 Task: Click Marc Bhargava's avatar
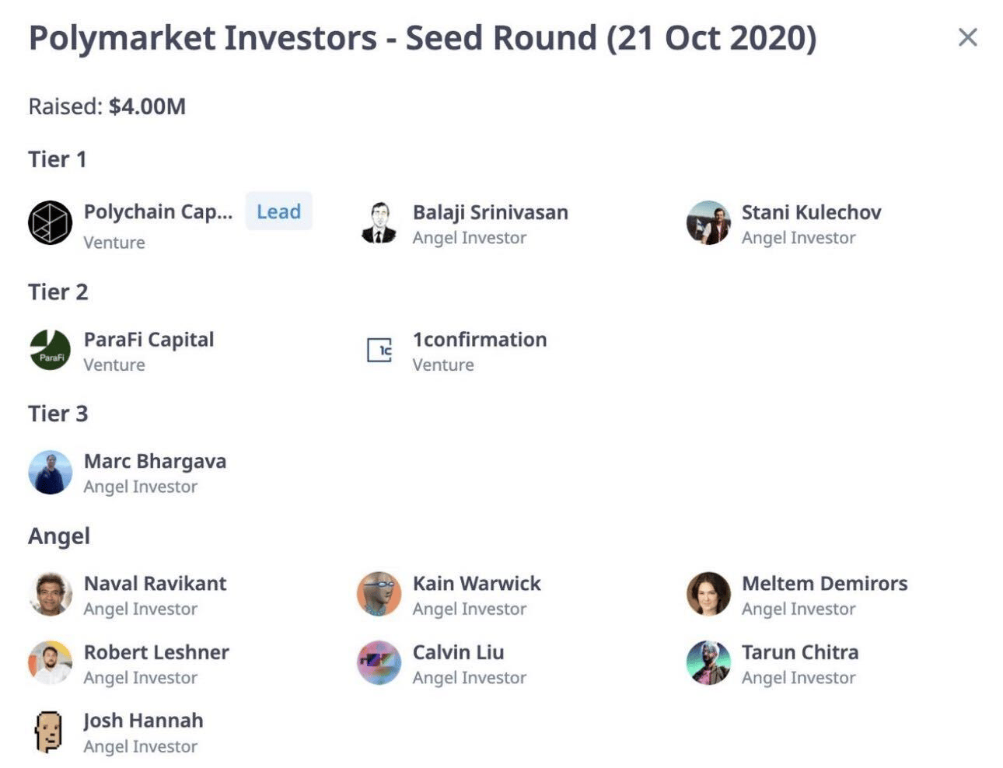click(51, 472)
